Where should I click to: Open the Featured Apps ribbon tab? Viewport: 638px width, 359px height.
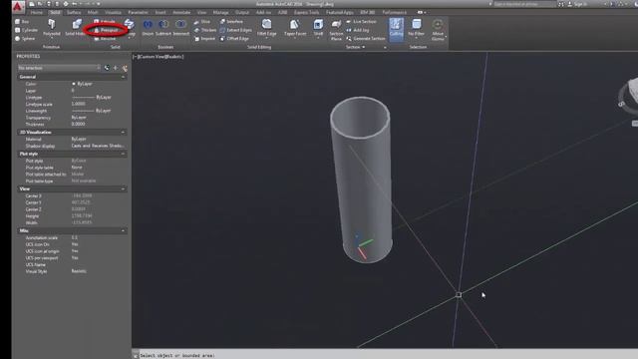point(340,13)
